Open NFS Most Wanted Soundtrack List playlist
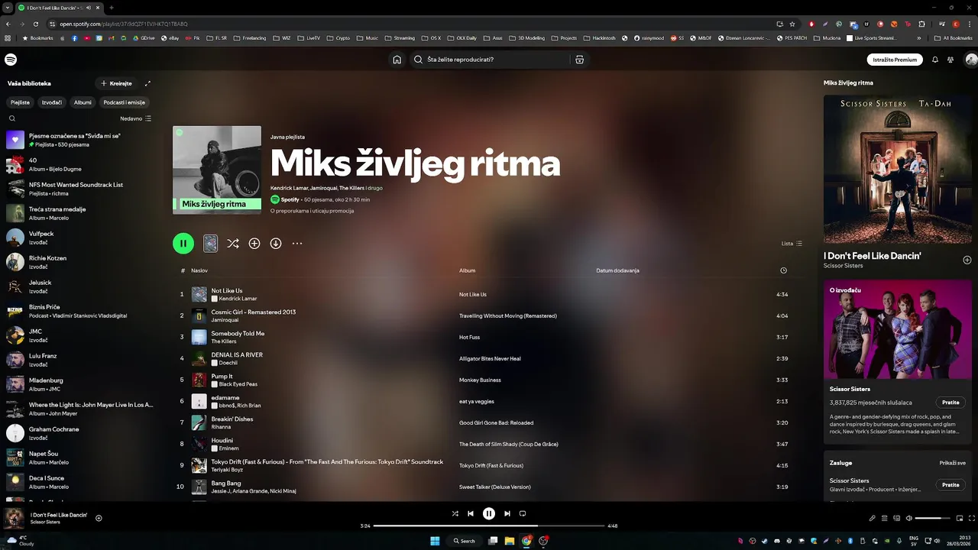Image resolution: width=978 pixels, height=550 pixels. (x=80, y=189)
